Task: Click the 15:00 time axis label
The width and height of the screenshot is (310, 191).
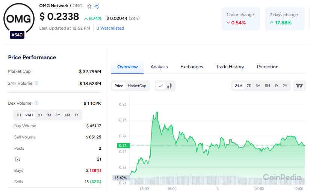Action: pos(144,189)
